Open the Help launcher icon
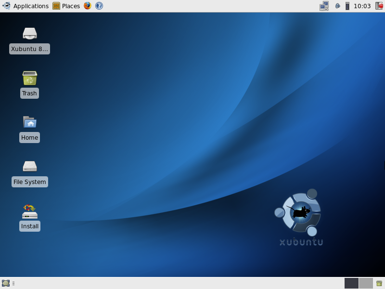 [99, 6]
